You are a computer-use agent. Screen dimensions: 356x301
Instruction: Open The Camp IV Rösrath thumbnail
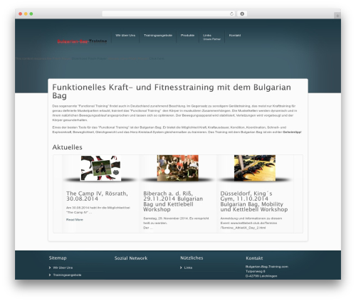click(101, 168)
